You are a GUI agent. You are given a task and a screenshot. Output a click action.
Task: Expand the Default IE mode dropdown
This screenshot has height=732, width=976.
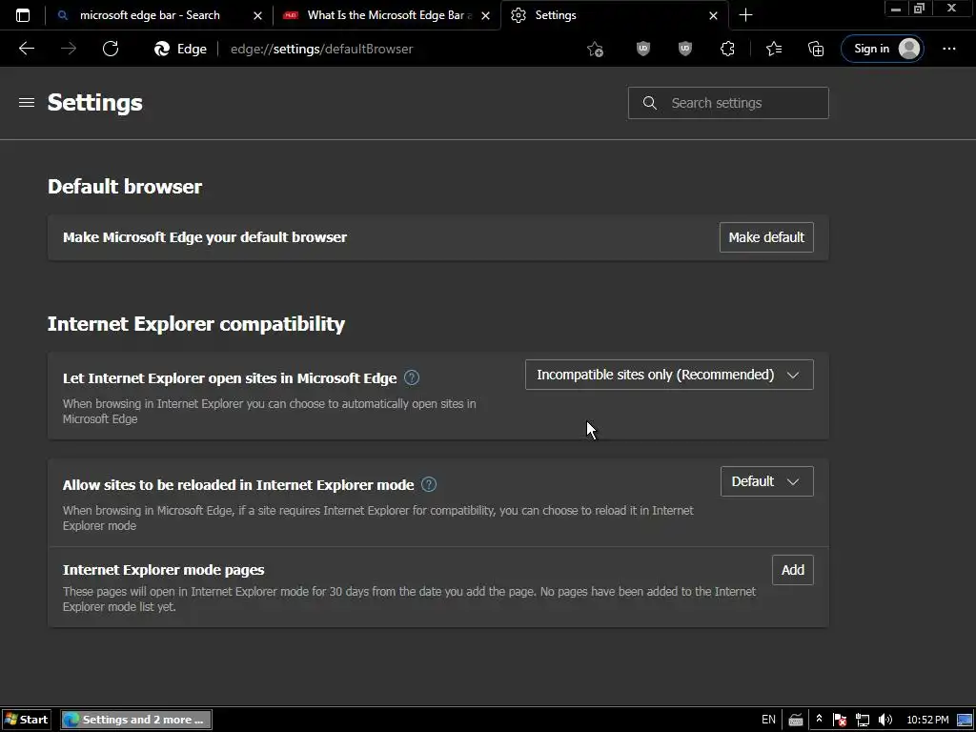click(x=767, y=481)
